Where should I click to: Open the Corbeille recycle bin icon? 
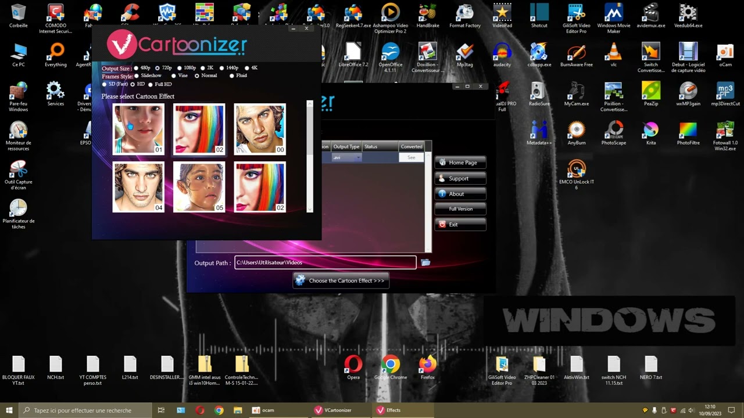pos(19,16)
